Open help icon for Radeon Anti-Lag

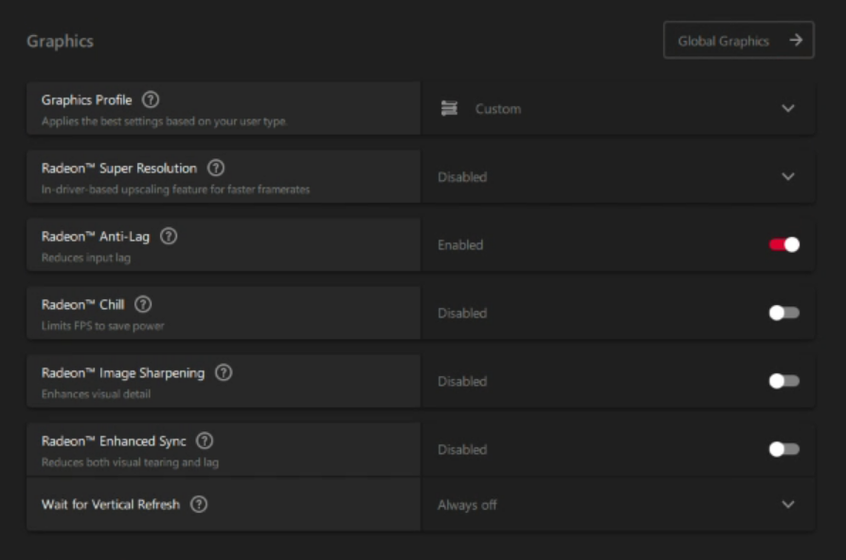pyautogui.click(x=169, y=236)
